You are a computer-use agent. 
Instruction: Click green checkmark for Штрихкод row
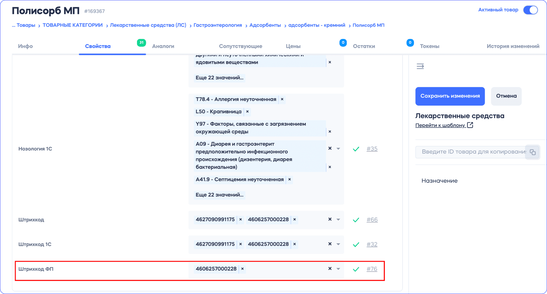pyautogui.click(x=356, y=220)
